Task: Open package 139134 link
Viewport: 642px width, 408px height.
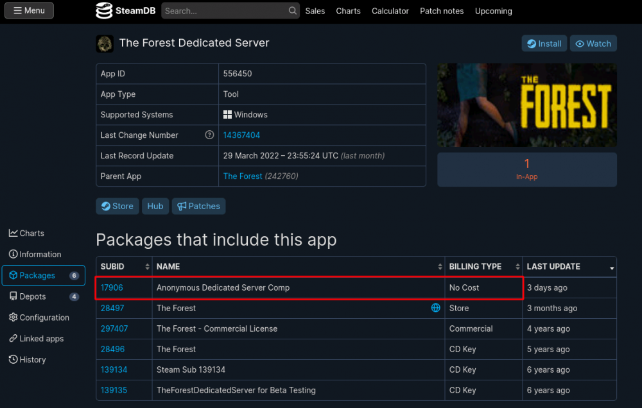Action: [x=114, y=370]
